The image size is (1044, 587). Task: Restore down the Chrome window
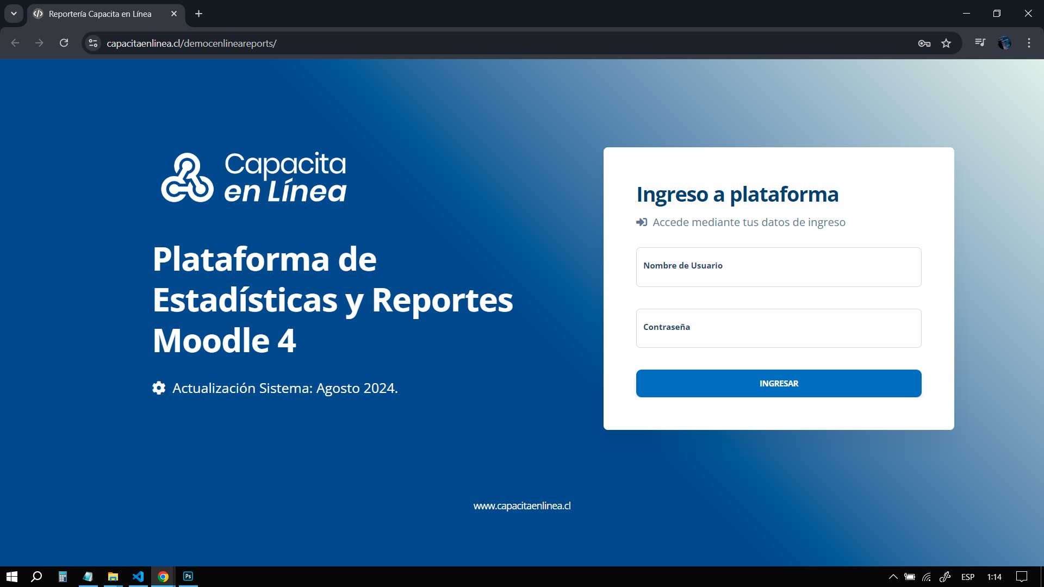[x=997, y=14]
